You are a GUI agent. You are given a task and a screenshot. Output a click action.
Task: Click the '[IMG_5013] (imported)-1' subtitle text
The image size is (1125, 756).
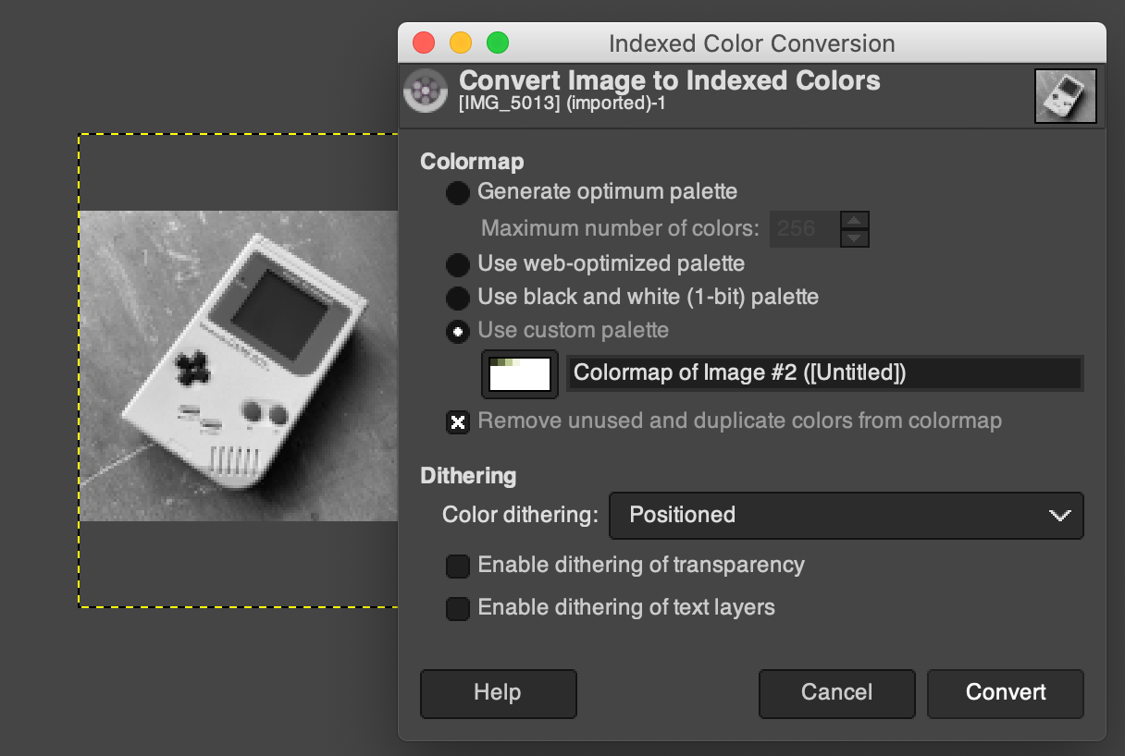[562, 104]
